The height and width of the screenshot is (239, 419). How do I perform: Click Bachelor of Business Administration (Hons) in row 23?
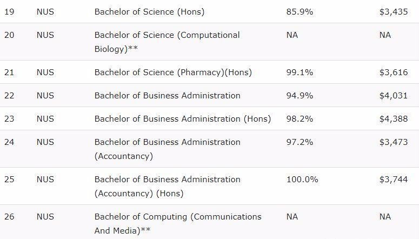click(x=183, y=119)
